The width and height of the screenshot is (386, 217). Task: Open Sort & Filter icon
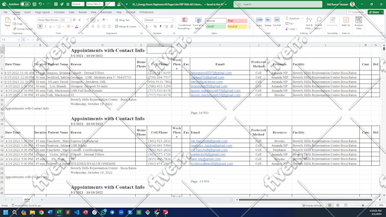pos(309,20)
